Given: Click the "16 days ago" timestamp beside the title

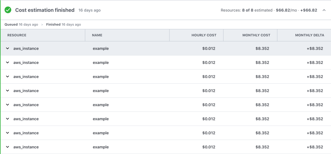Looking at the screenshot, I should (x=89, y=10).
